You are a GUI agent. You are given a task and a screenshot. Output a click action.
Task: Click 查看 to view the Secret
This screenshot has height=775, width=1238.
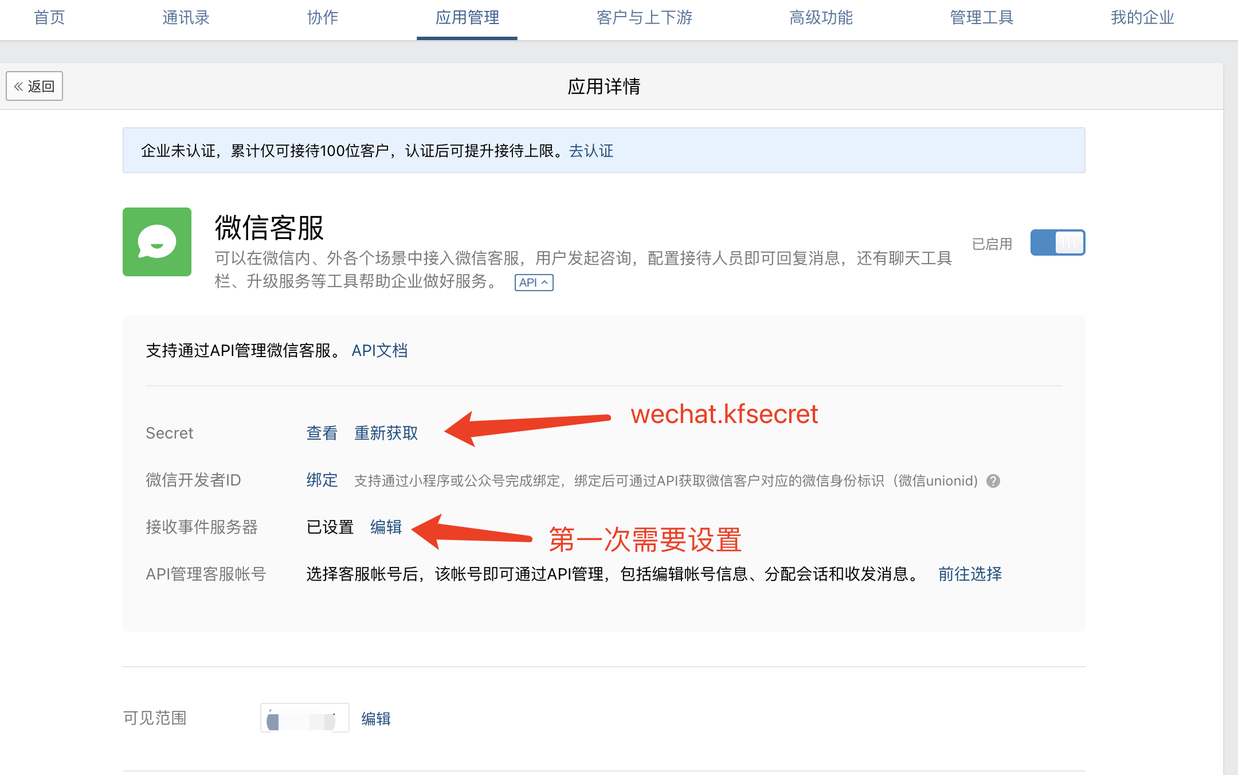[322, 433]
